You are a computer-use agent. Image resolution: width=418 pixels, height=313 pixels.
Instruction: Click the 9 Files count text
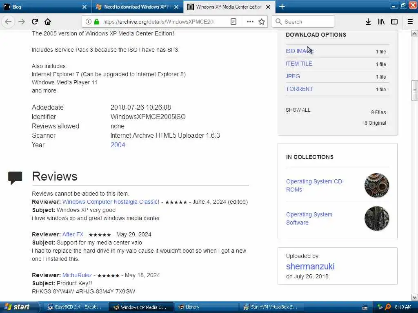point(378,112)
